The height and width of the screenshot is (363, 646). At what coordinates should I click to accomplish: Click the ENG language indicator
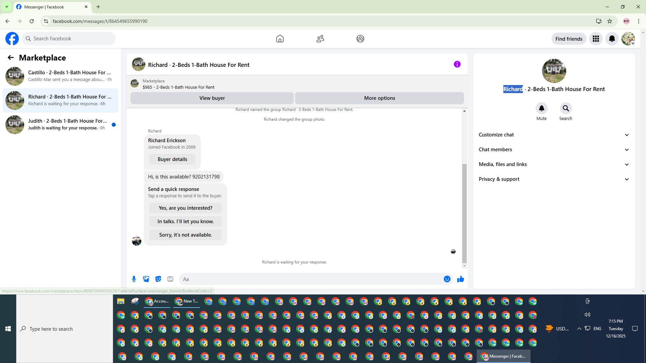coord(597,329)
